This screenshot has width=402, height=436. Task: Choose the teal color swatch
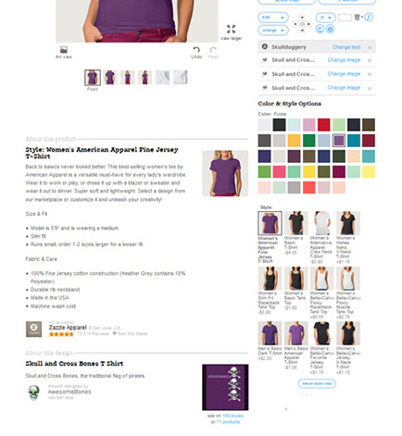pos(354,141)
